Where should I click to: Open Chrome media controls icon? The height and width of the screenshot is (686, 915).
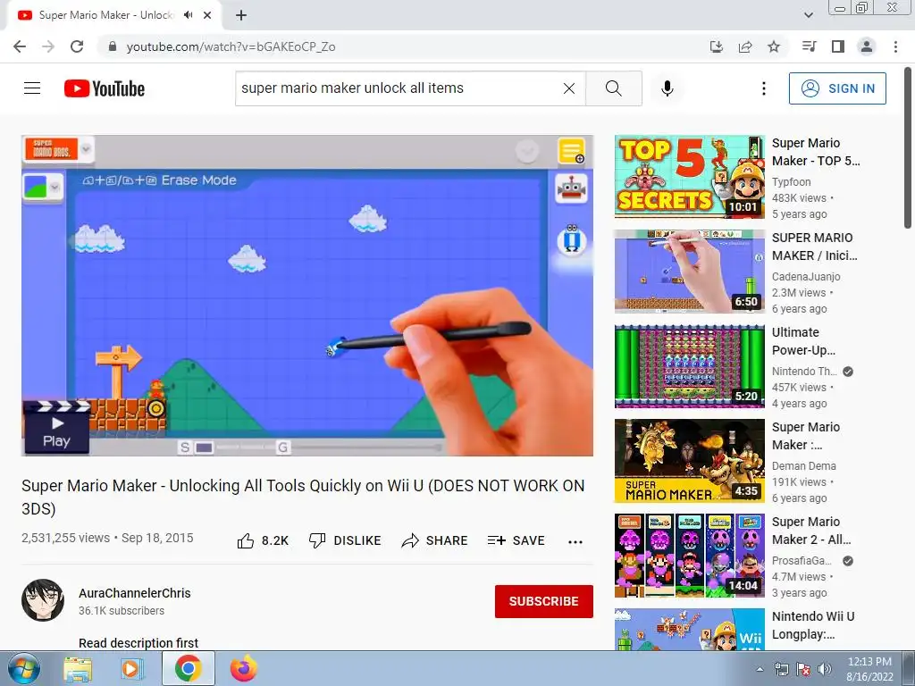tap(809, 46)
